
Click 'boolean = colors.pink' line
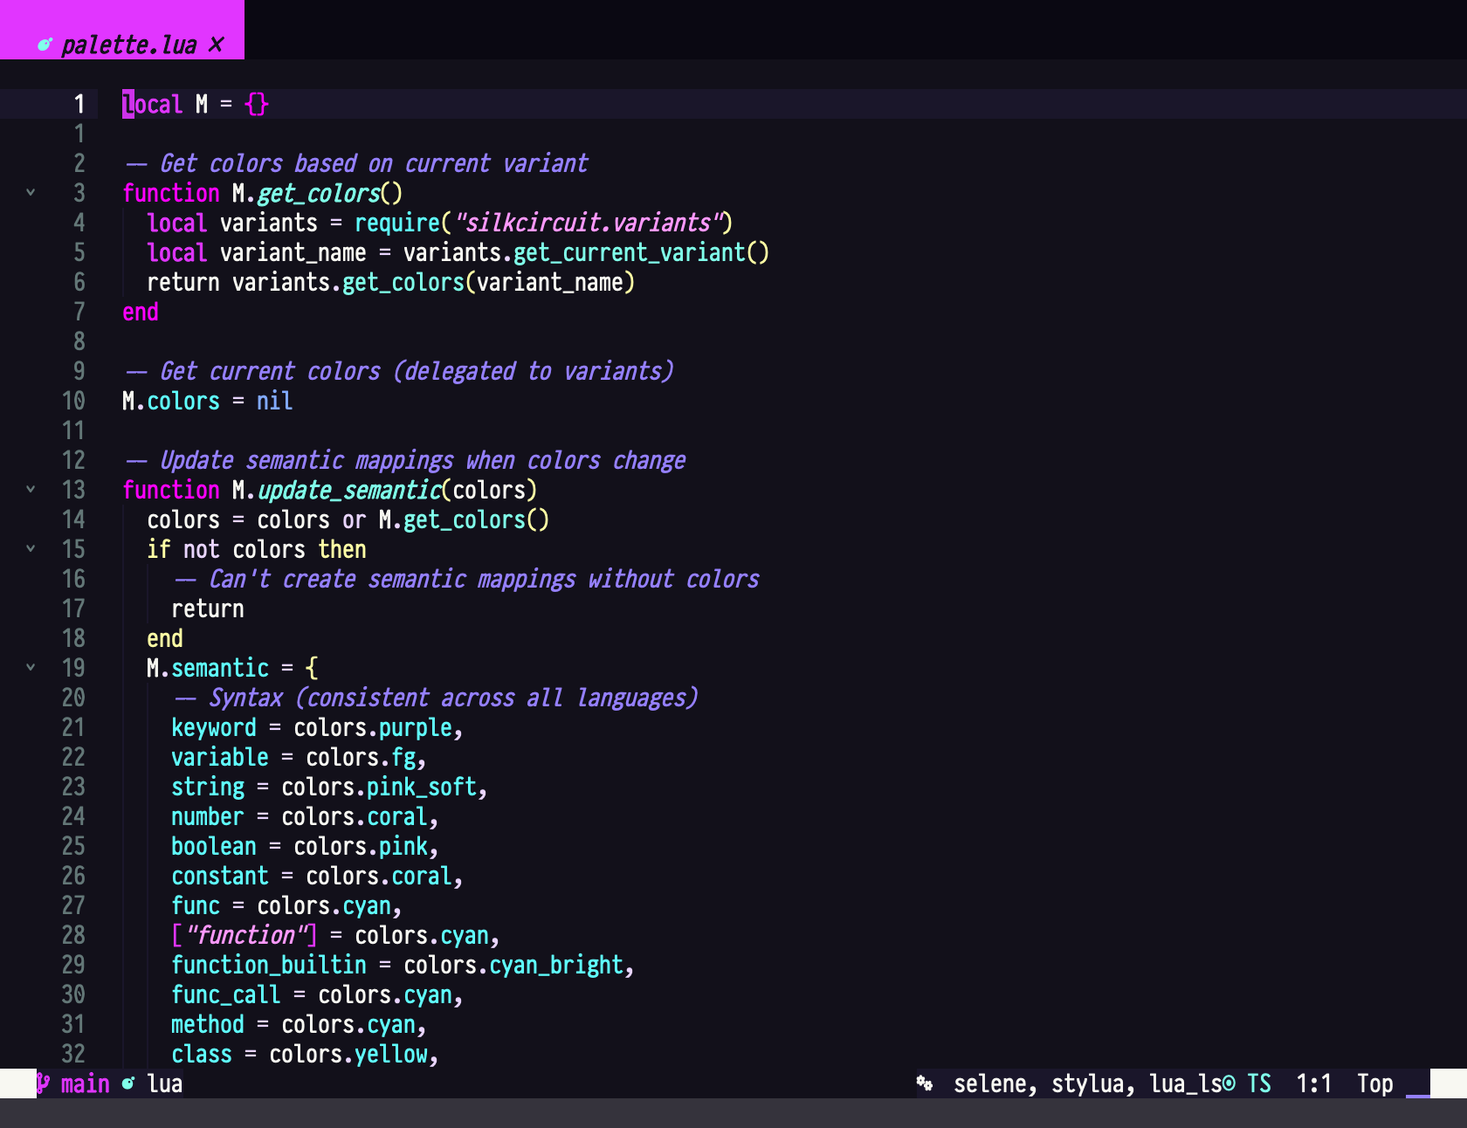coord(305,846)
